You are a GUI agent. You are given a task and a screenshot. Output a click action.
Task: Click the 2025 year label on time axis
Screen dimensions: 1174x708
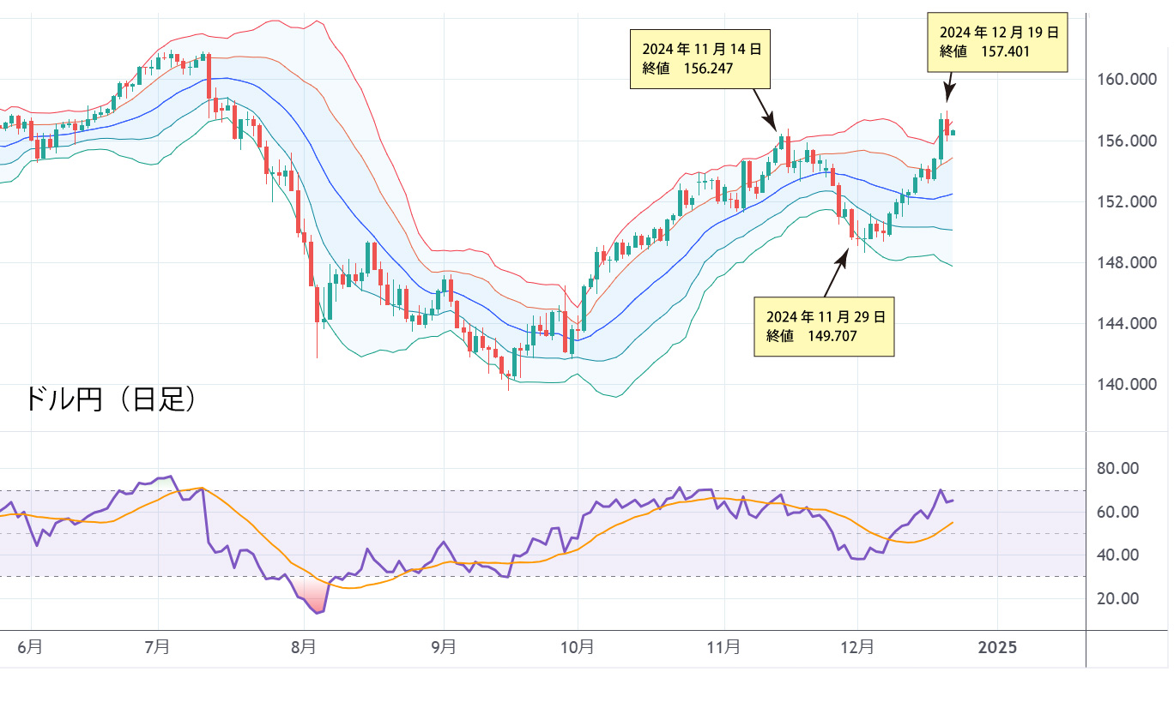click(997, 647)
